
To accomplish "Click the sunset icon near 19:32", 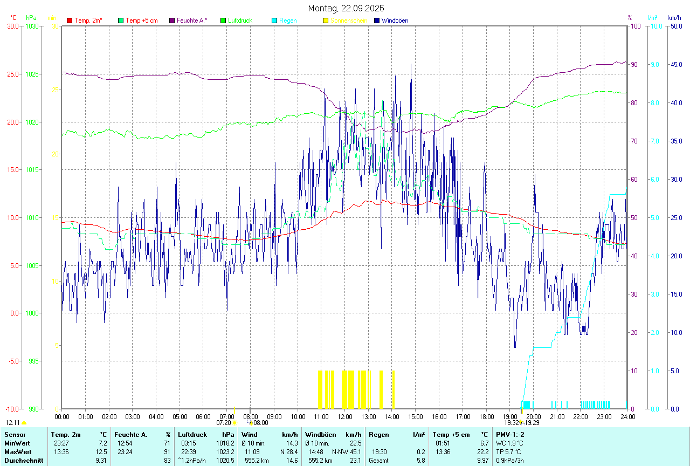I will (521, 423).
